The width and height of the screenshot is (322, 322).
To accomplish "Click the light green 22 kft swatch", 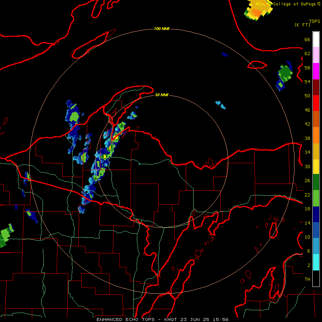I will point(316,198).
